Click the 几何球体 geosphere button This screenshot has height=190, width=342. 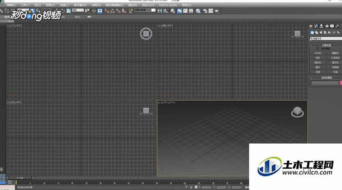tap(334, 58)
